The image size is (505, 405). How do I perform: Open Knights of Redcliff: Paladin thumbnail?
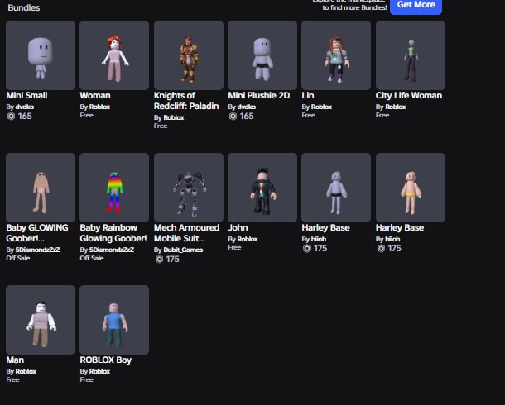pyautogui.click(x=189, y=55)
